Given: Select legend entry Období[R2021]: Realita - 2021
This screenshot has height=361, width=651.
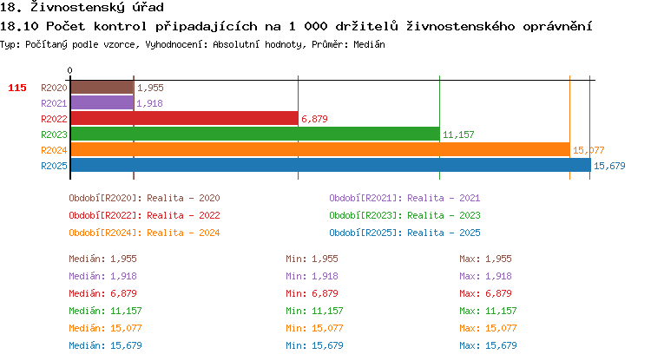Looking at the screenshot, I should [404, 198].
